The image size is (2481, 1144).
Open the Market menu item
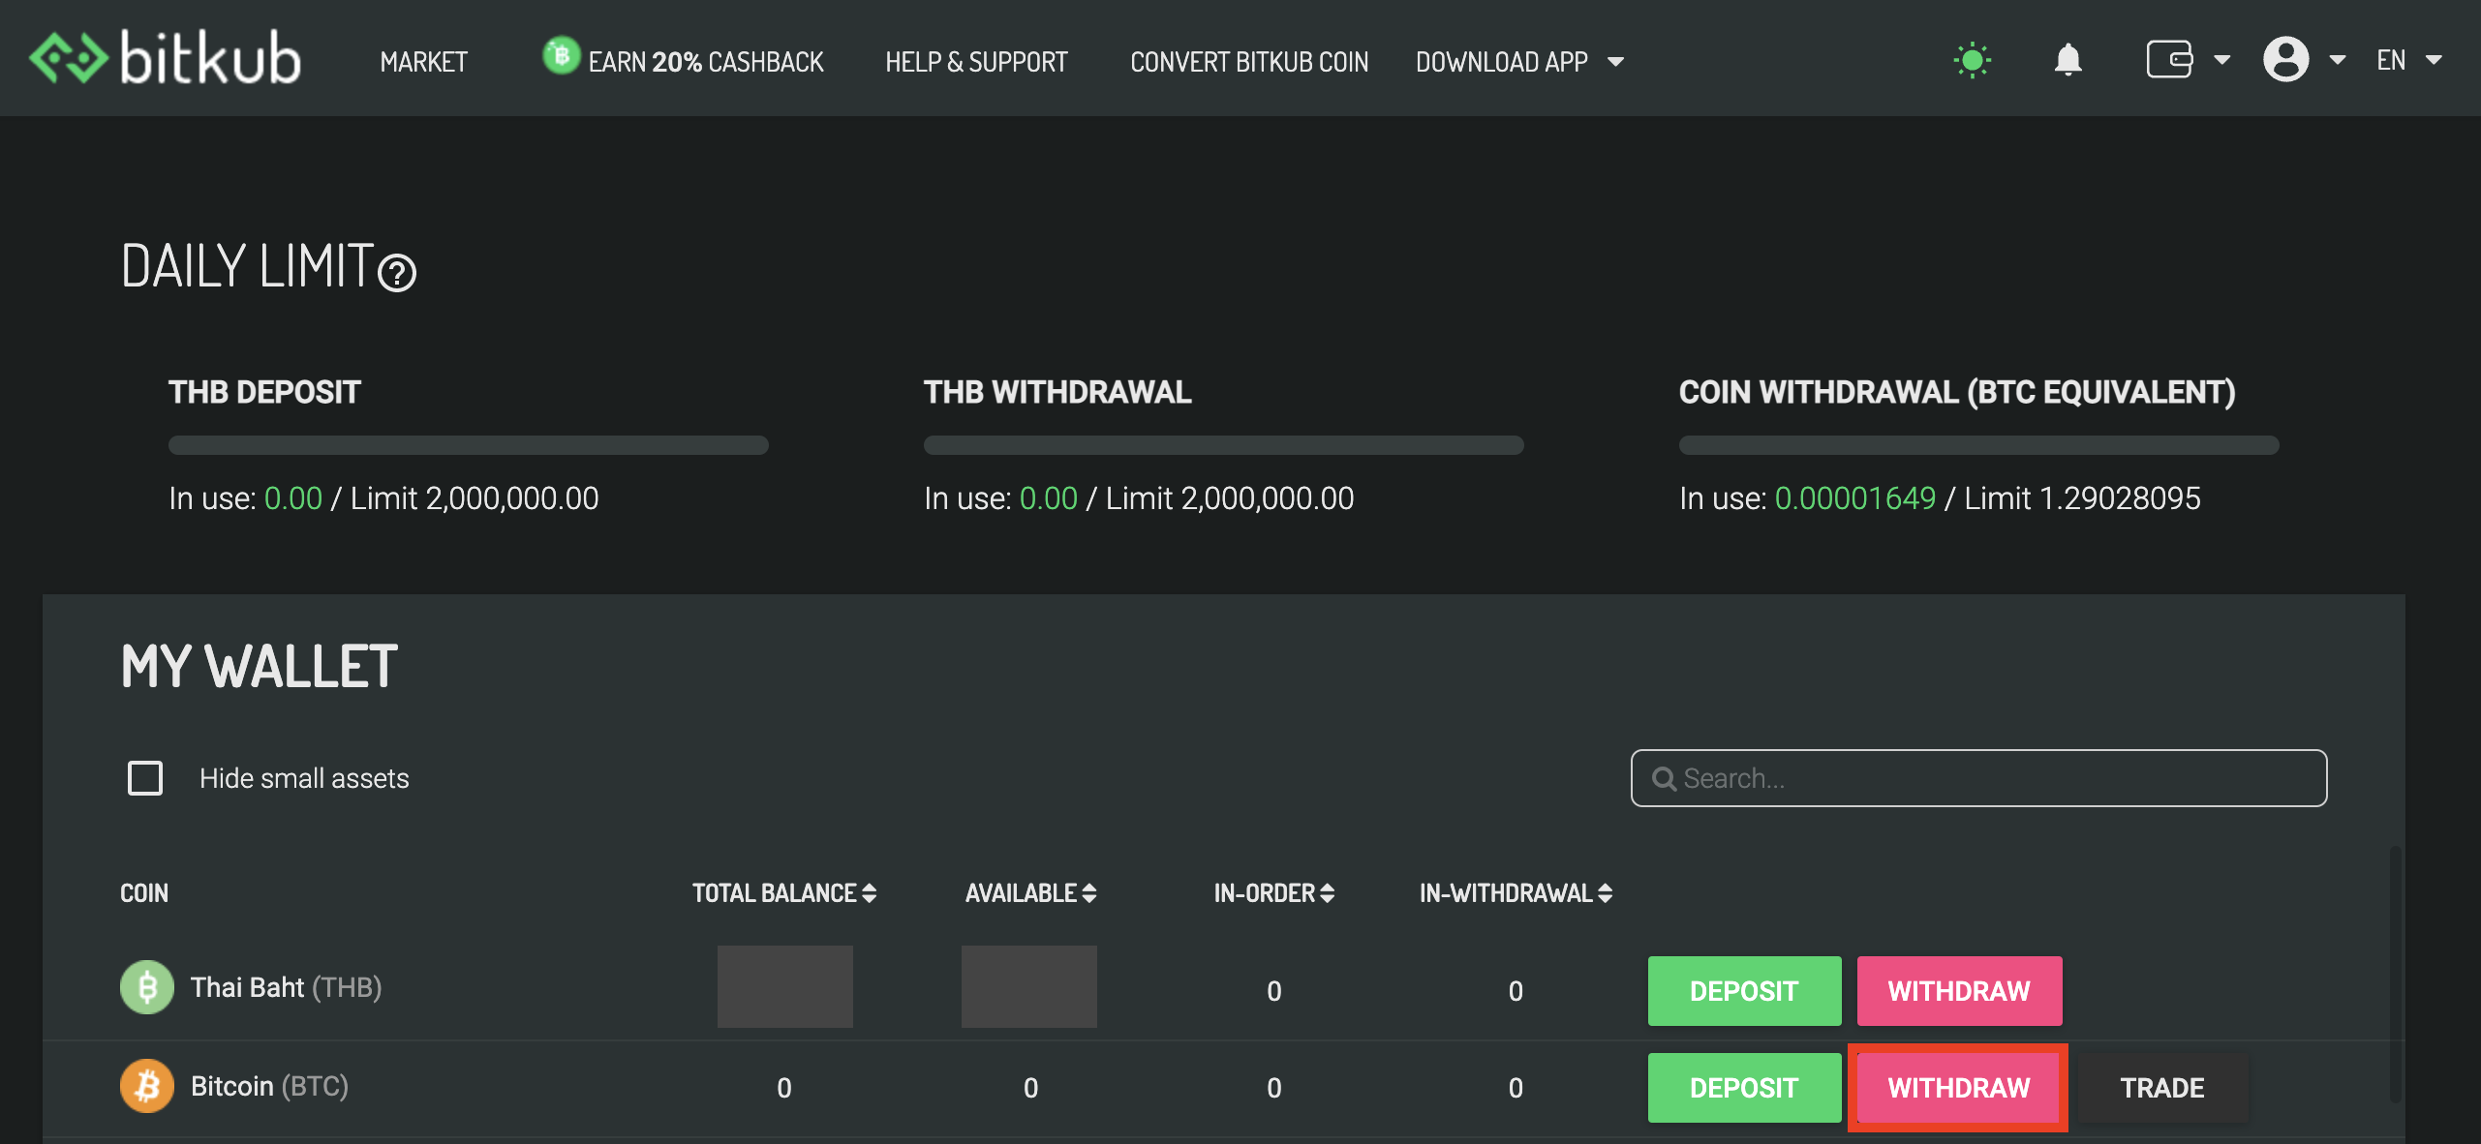[x=423, y=62]
